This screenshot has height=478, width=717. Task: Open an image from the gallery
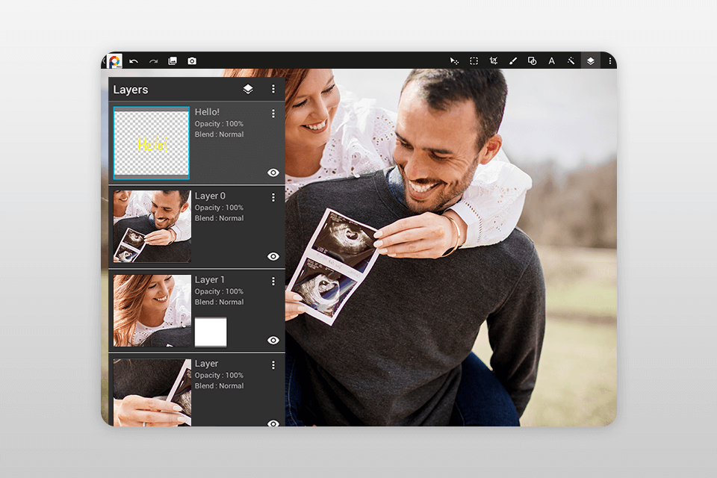pos(173,60)
